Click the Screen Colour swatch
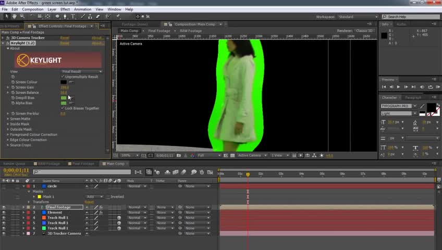This screenshot has height=250, width=442. (64, 82)
